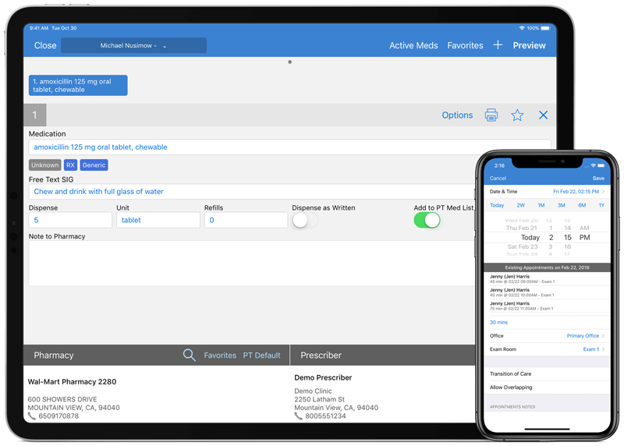Screen dimensions: 624x446
Task: Select the RX tag badge
Action: pyautogui.click(x=70, y=165)
